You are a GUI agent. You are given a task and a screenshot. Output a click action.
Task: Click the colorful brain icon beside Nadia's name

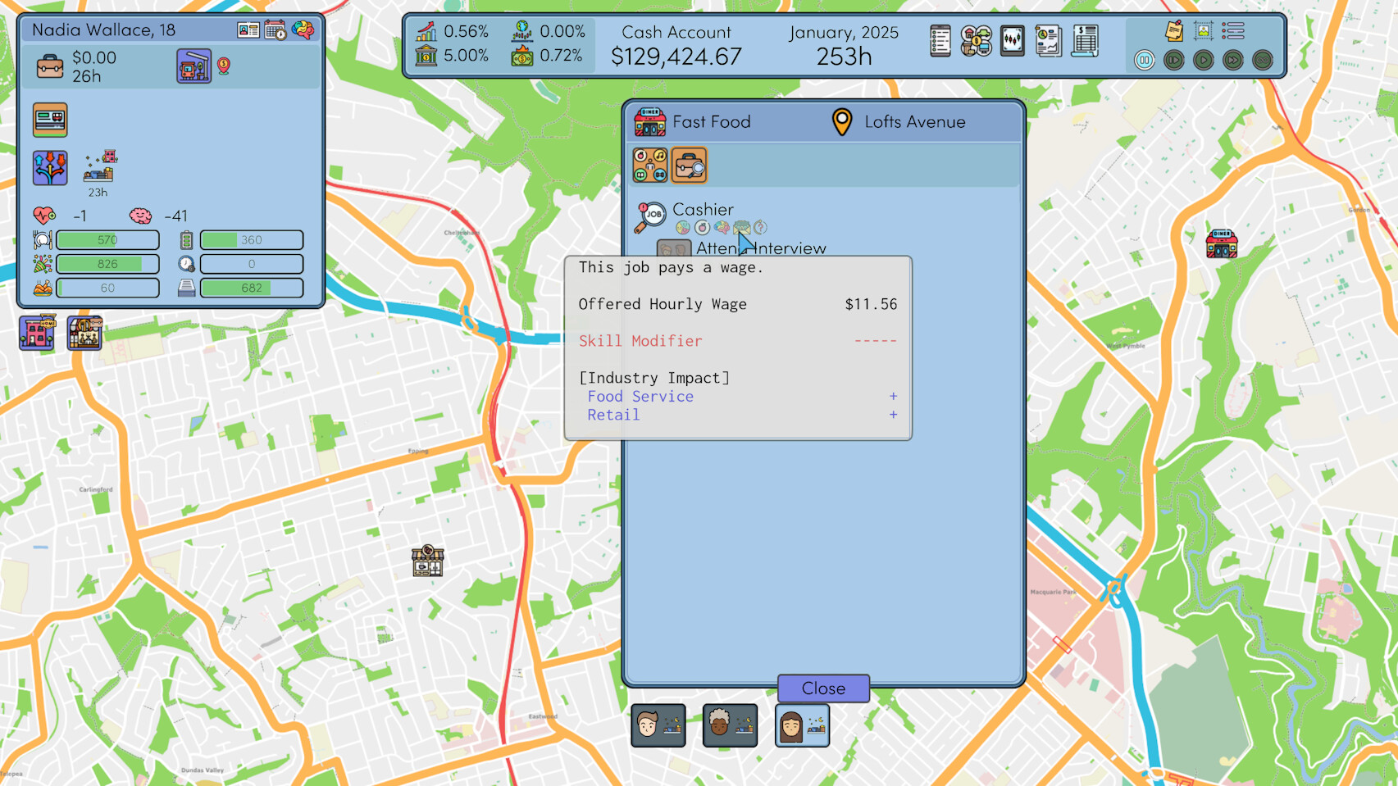tap(303, 30)
